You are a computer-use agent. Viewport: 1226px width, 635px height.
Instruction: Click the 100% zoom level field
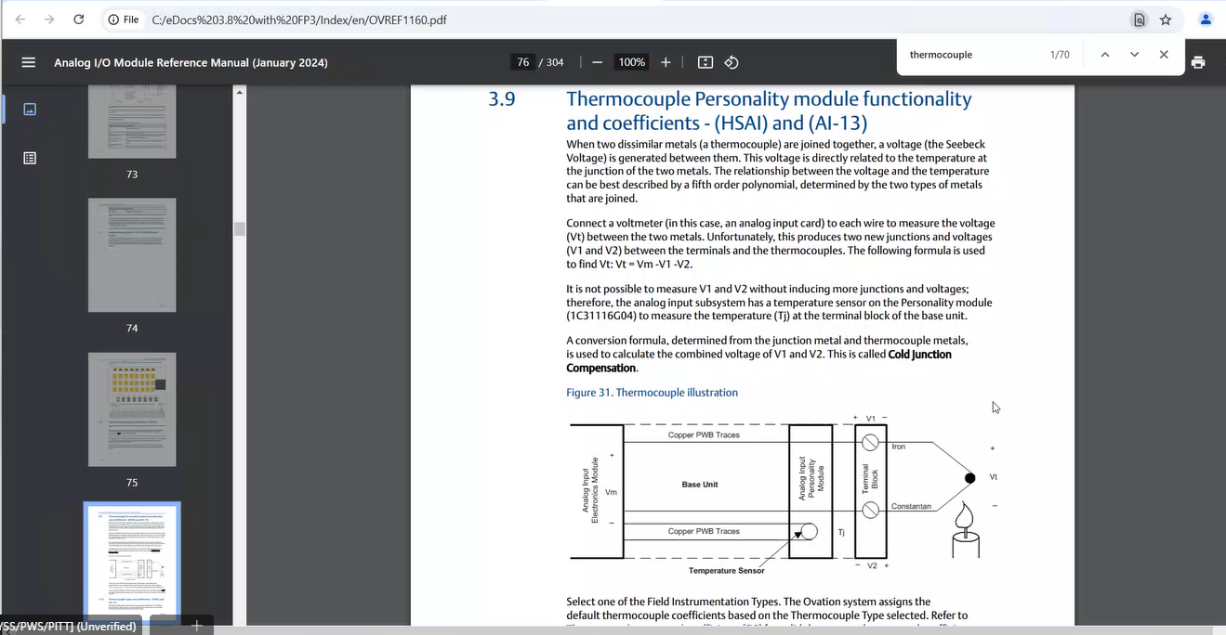tap(632, 62)
